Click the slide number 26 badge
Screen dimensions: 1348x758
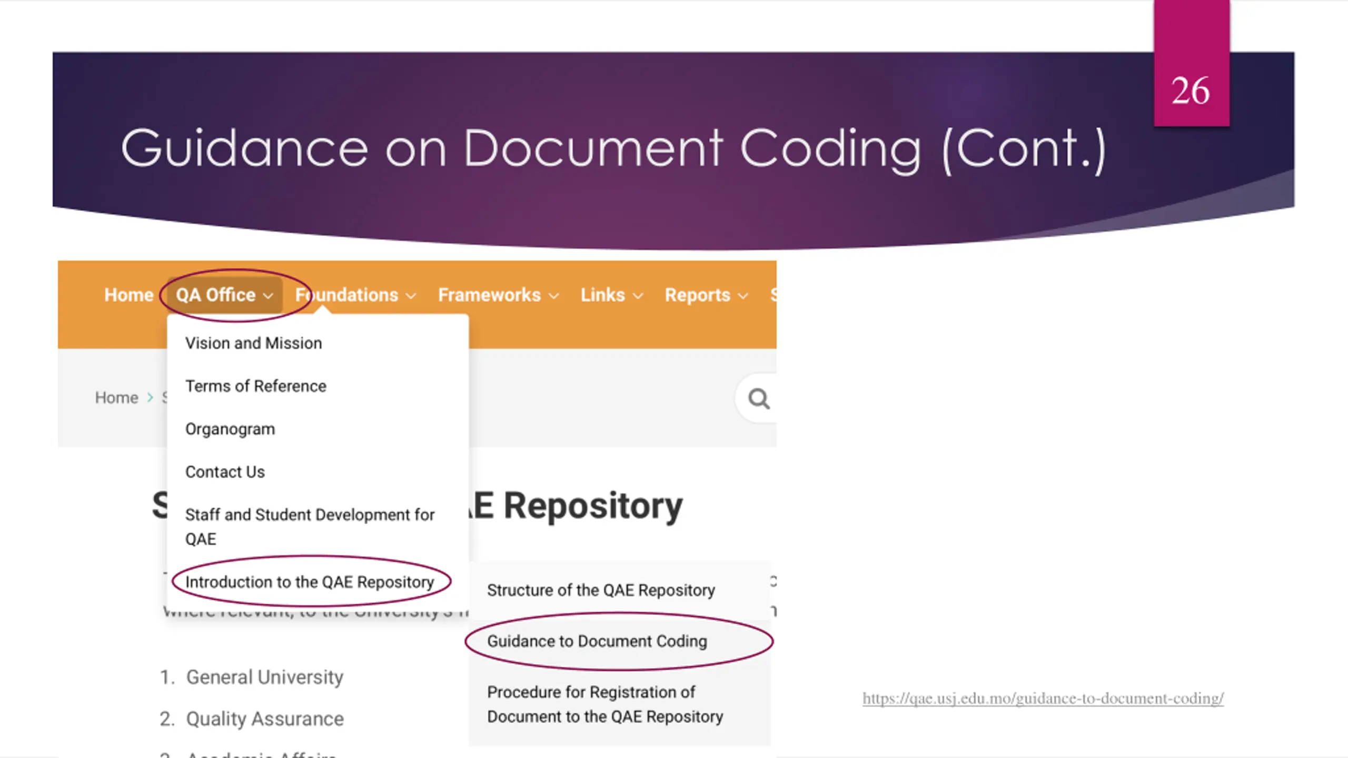pos(1191,63)
